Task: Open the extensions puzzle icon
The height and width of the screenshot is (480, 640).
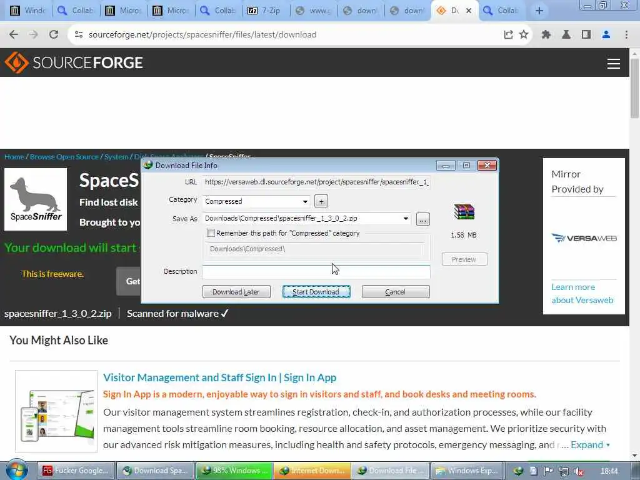Action: click(546, 35)
